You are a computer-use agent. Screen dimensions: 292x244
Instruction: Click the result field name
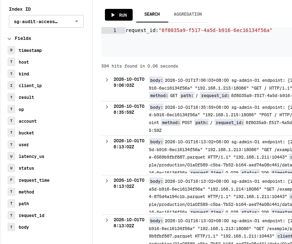pos(26,97)
